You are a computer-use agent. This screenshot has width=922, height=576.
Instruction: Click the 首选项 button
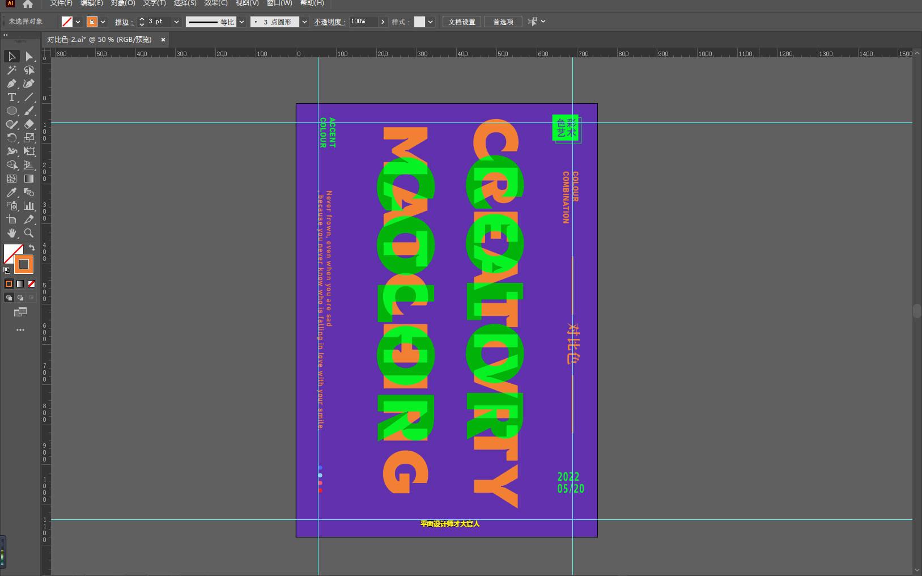pos(503,22)
